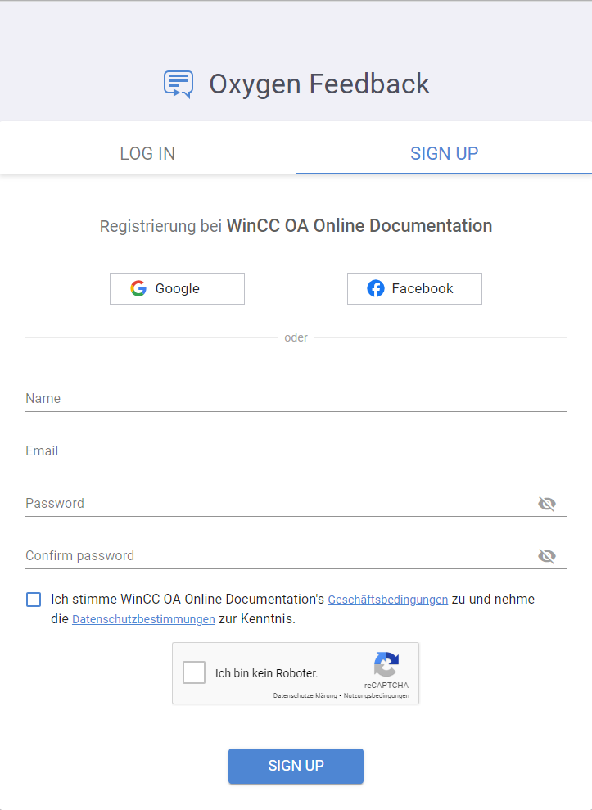
Task: Register using the Facebook button
Action: [414, 288]
